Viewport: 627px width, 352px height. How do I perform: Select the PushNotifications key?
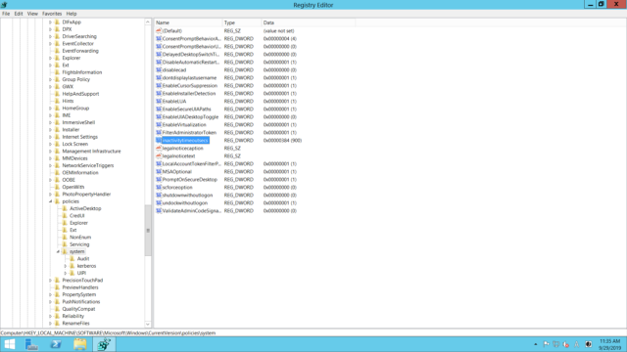click(81, 302)
